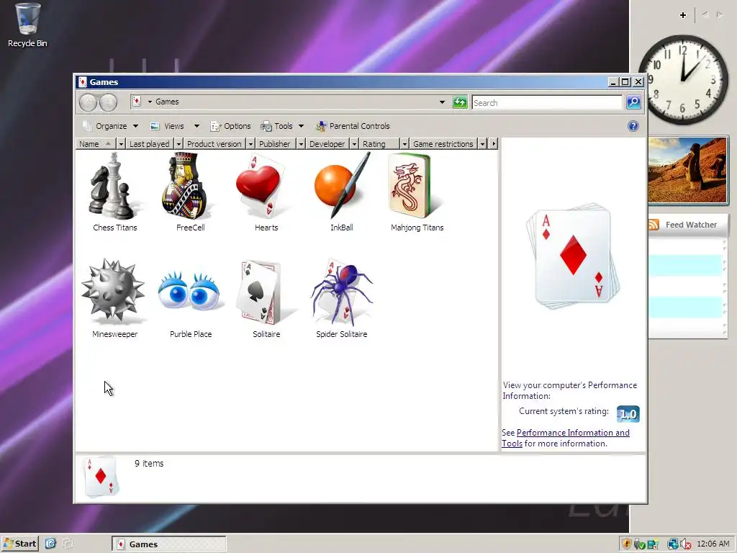Open the Last played column dropdown
Image resolution: width=737 pixels, height=553 pixels.
178,144
